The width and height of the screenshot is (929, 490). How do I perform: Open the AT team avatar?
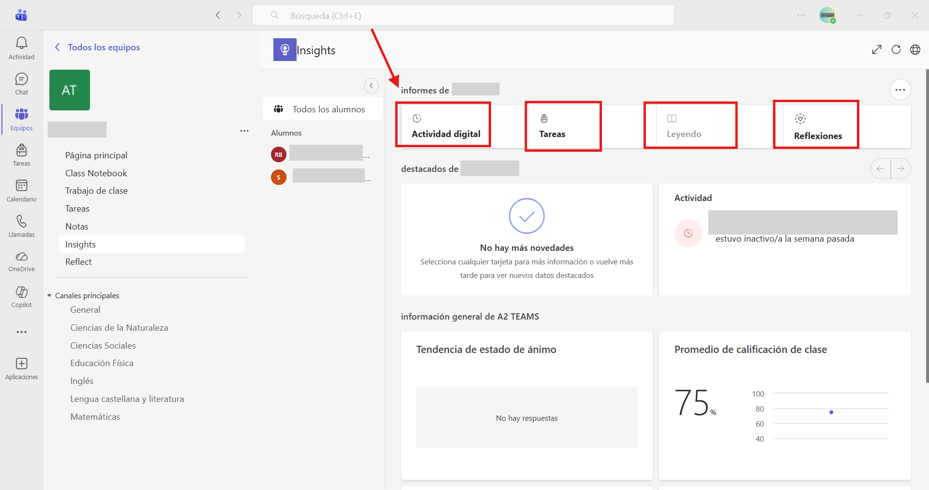[x=70, y=90]
